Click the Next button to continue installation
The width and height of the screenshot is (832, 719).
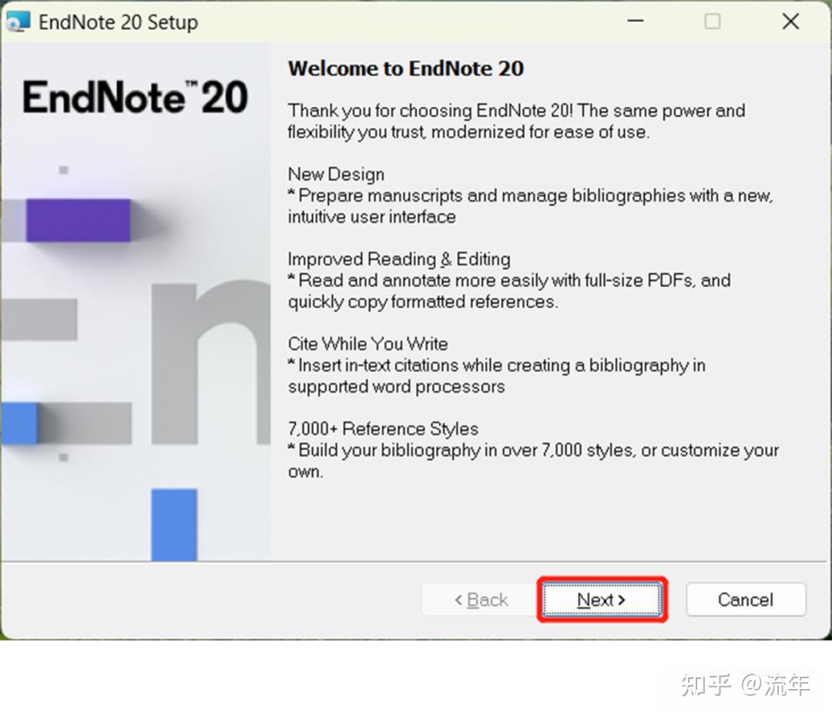point(602,600)
